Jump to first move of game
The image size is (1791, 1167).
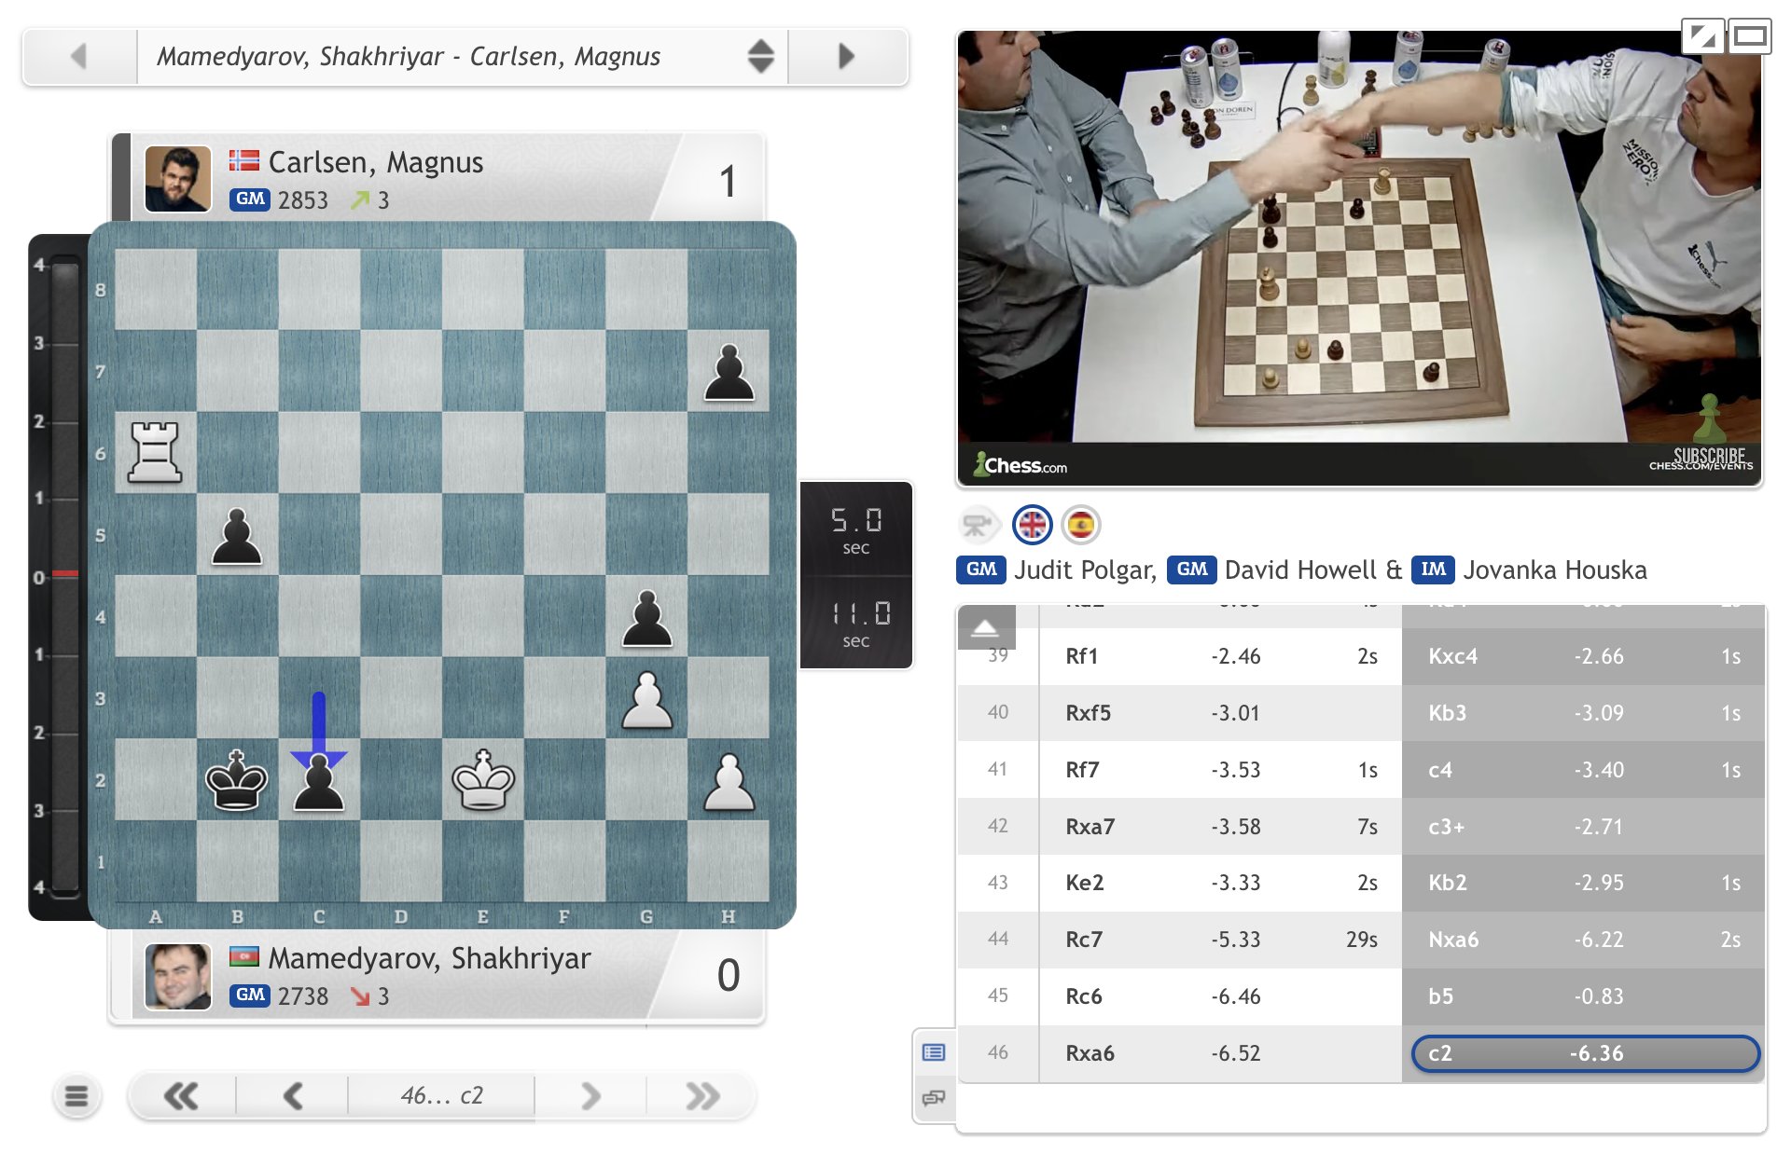point(181,1096)
